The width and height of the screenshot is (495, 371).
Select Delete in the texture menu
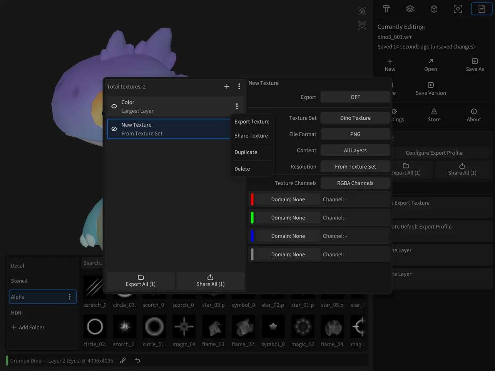(x=242, y=169)
